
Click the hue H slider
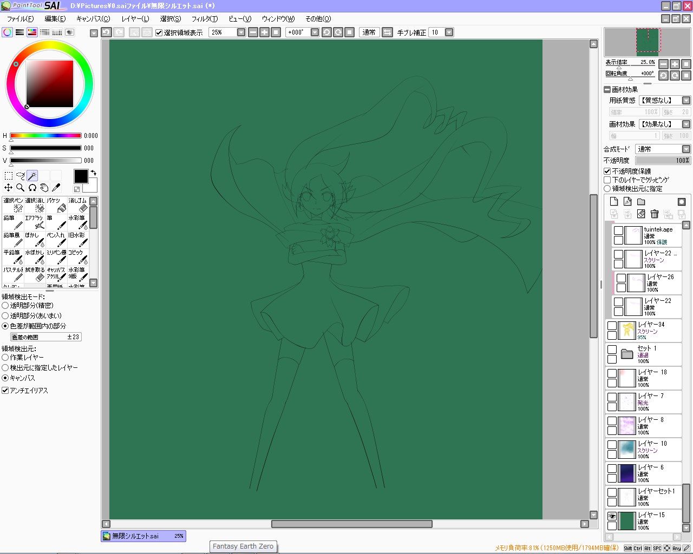pos(45,136)
